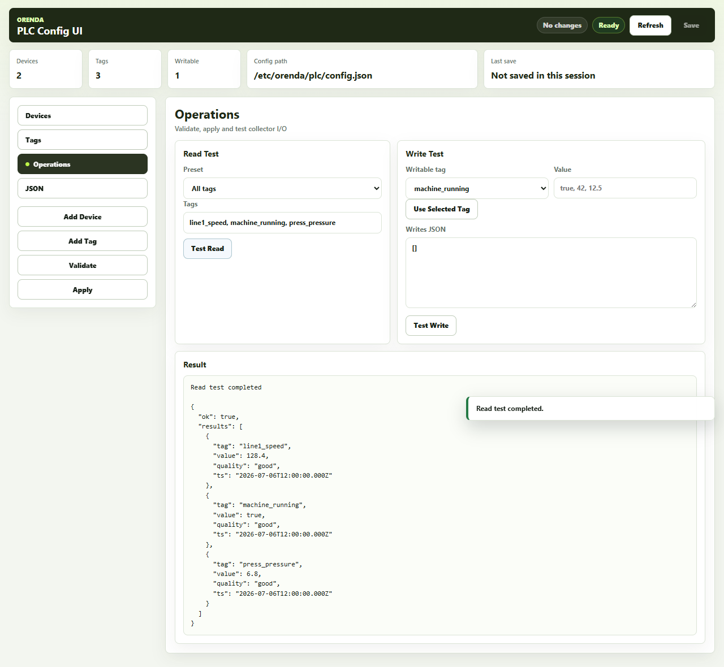Click the Apply button

[83, 289]
